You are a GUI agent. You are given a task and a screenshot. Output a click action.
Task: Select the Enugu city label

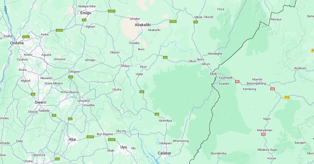click(86, 13)
